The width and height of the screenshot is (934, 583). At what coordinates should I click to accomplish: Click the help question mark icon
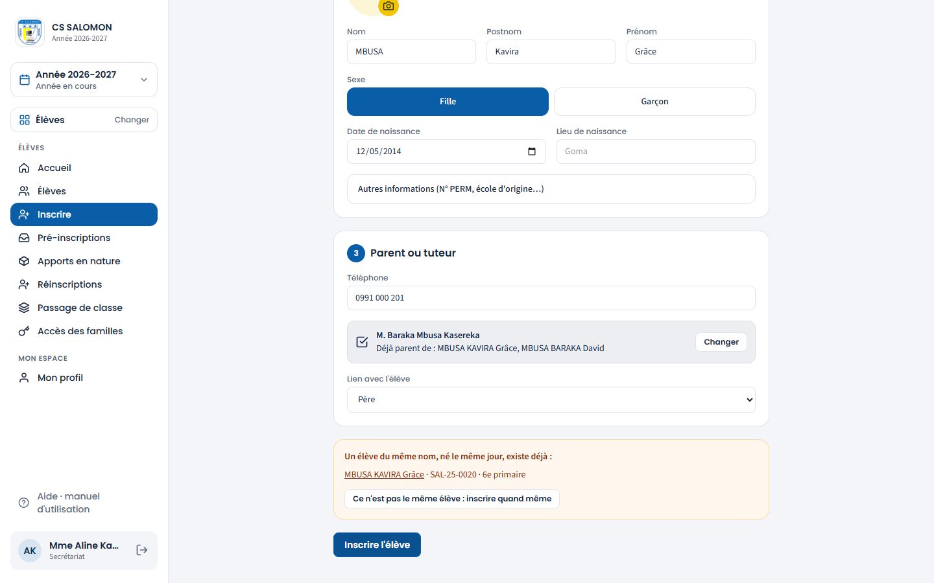[x=24, y=503]
